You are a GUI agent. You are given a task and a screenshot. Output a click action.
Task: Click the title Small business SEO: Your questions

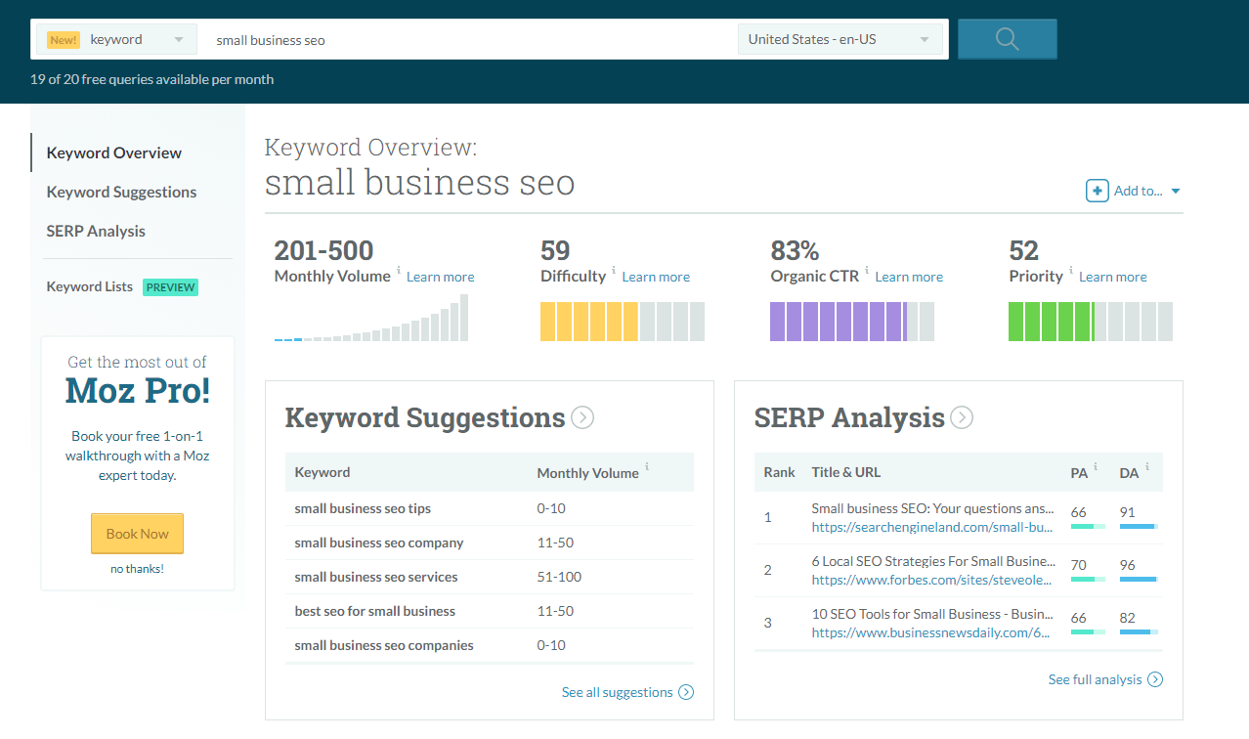point(933,508)
